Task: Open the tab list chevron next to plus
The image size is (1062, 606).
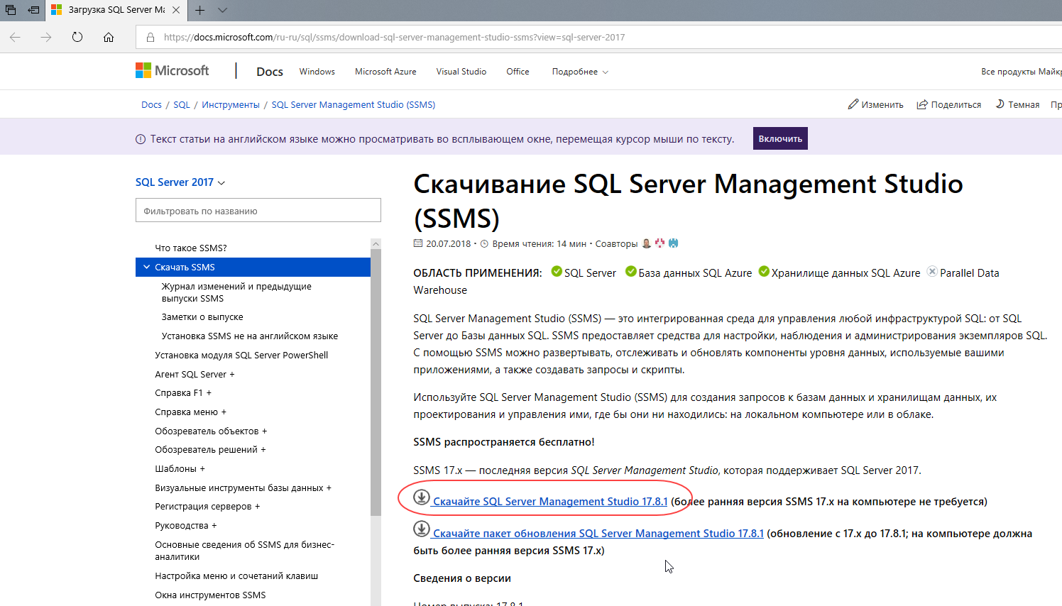Action: (x=222, y=10)
